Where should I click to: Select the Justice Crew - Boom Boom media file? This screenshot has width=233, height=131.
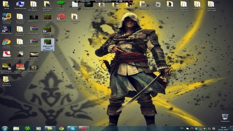20,68
